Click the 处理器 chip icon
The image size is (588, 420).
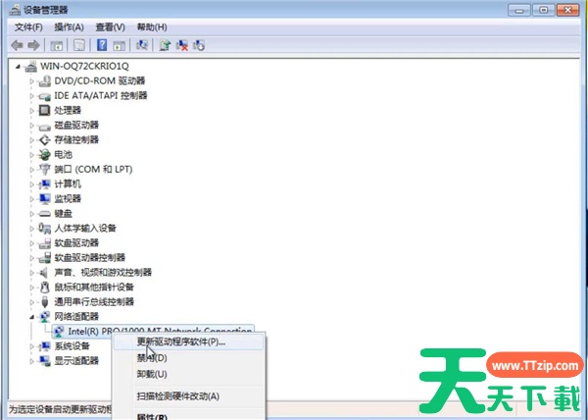tap(45, 110)
